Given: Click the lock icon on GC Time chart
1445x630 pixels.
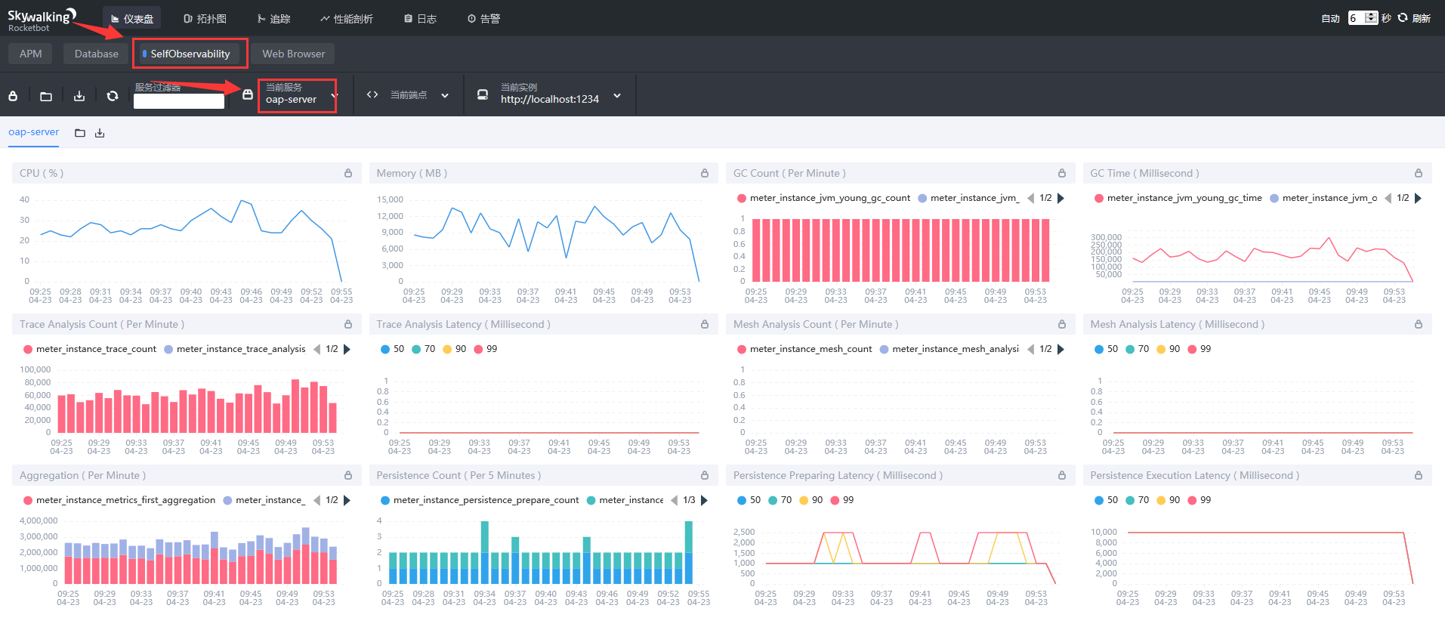Looking at the screenshot, I should coord(1419,173).
